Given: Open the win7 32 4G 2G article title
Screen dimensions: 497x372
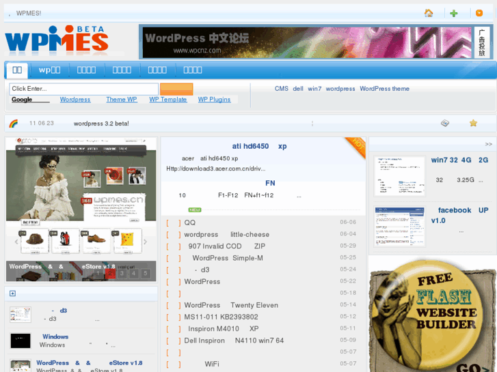Looking at the screenshot, I should point(459,160).
